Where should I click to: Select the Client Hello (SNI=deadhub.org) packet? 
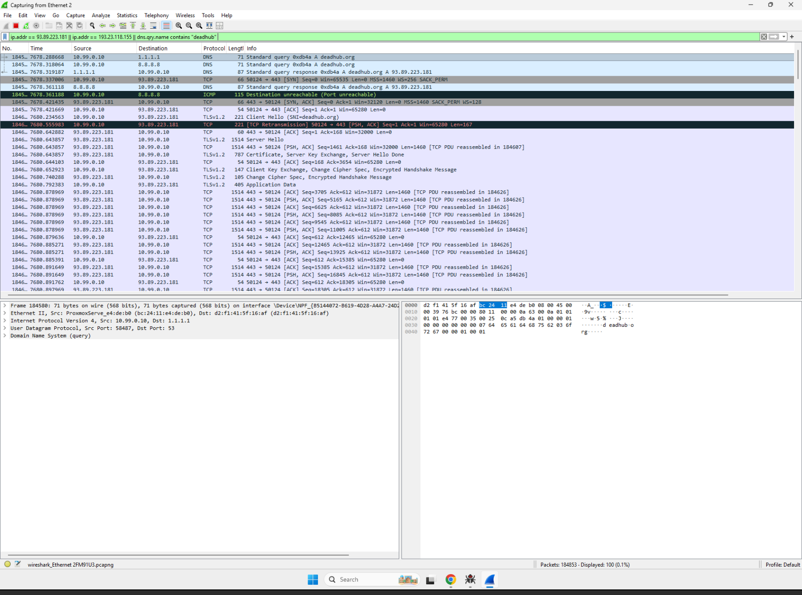(x=397, y=117)
